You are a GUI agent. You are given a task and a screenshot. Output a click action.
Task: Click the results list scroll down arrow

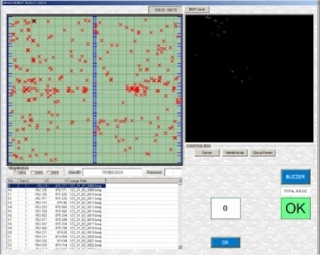(x=180, y=247)
